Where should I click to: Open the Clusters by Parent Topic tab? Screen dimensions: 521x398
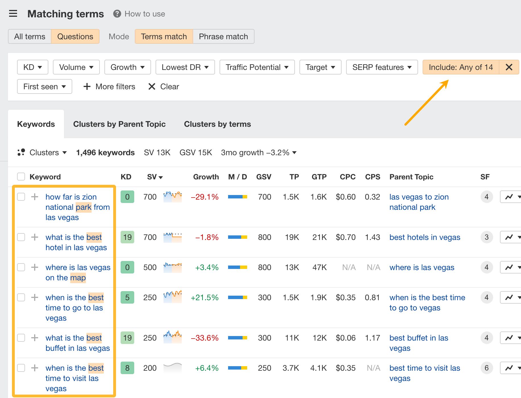click(119, 124)
